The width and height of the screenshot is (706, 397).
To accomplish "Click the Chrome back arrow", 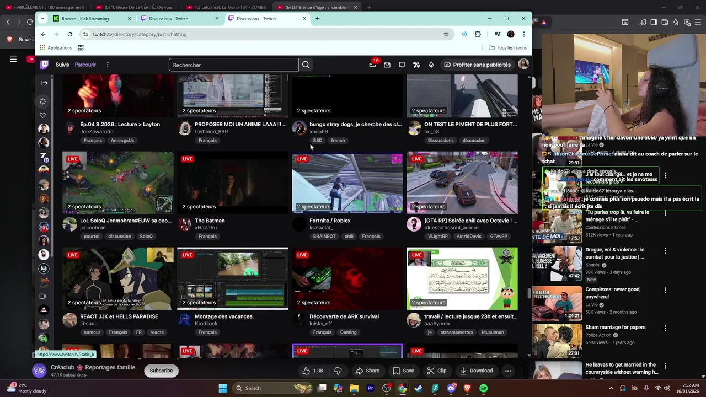I will [43, 34].
